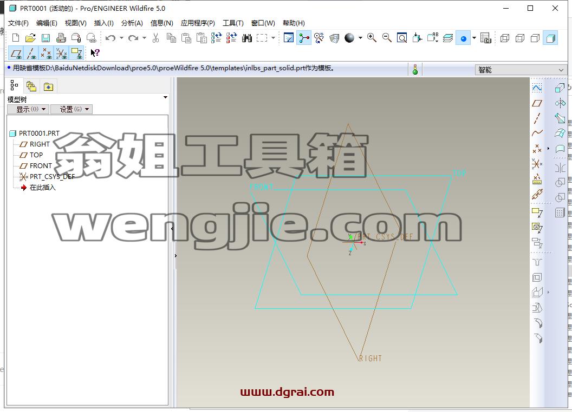Refit model to screen with Refit icon

[x=402, y=38]
